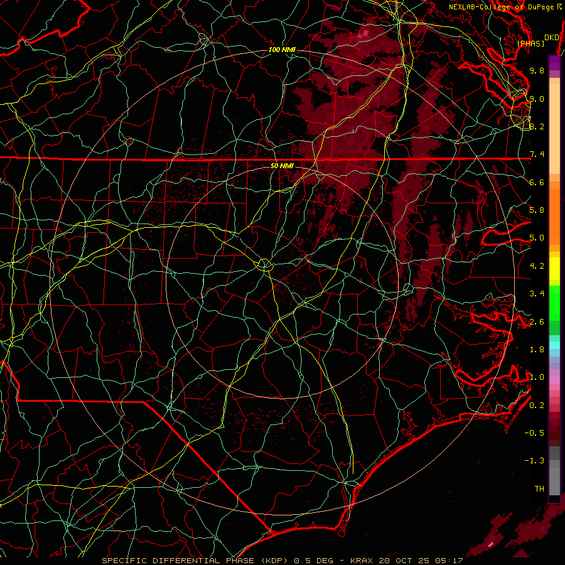
Task: Click the pink pixel in the offshore echo
Action: [491, 544]
